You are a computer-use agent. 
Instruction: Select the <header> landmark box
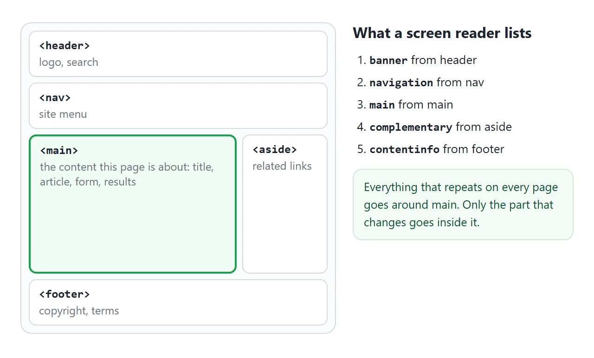tap(178, 54)
